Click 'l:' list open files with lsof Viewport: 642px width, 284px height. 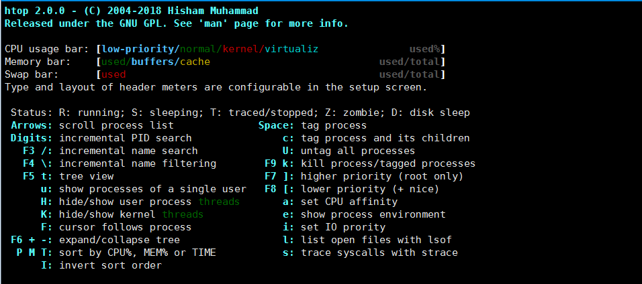[x=289, y=240]
